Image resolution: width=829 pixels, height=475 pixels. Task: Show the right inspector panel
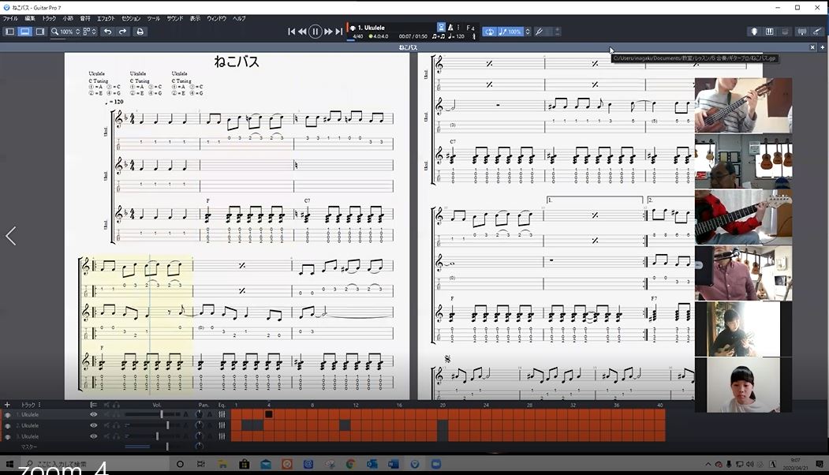pos(40,32)
